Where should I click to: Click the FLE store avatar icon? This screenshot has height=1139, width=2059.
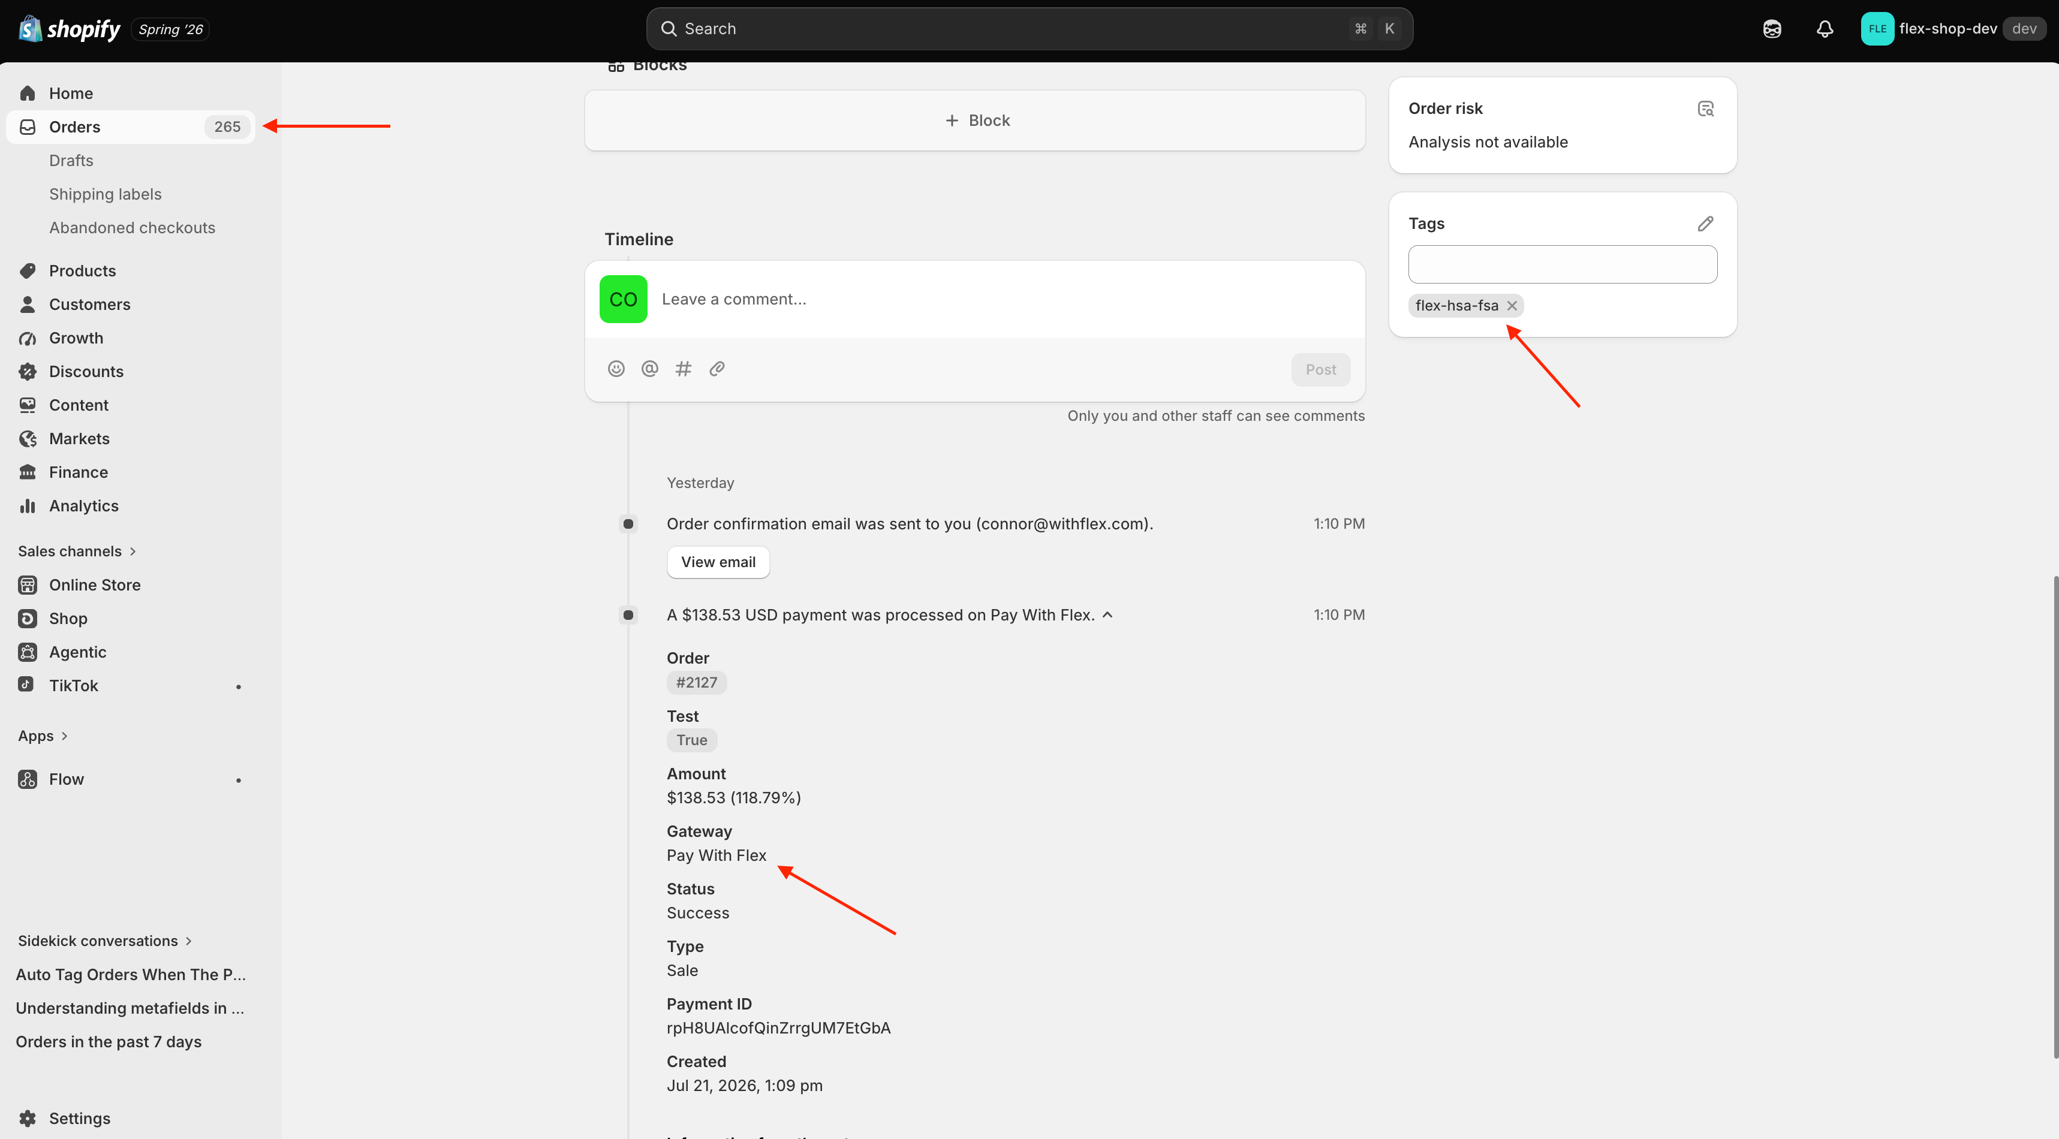coord(1877,29)
